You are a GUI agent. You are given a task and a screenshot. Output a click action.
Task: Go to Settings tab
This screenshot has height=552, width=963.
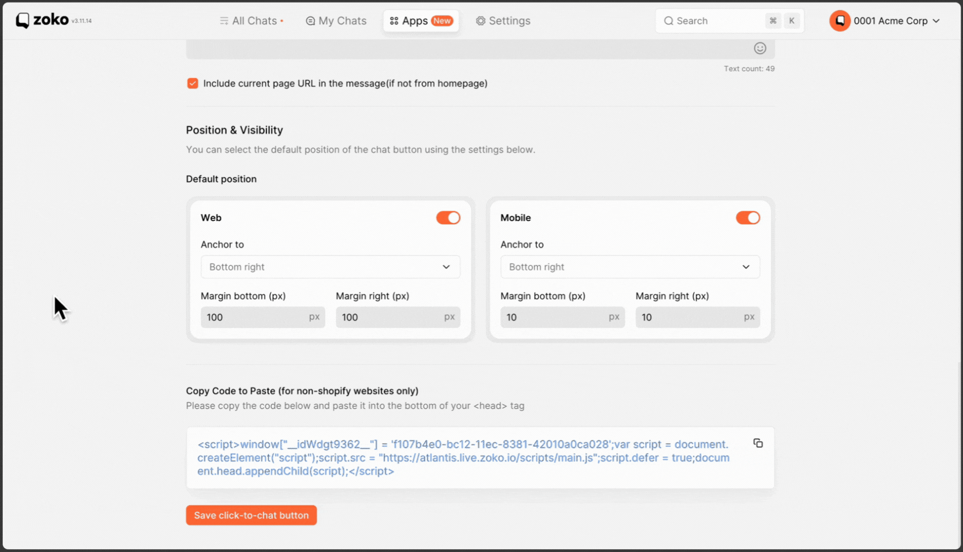click(503, 21)
